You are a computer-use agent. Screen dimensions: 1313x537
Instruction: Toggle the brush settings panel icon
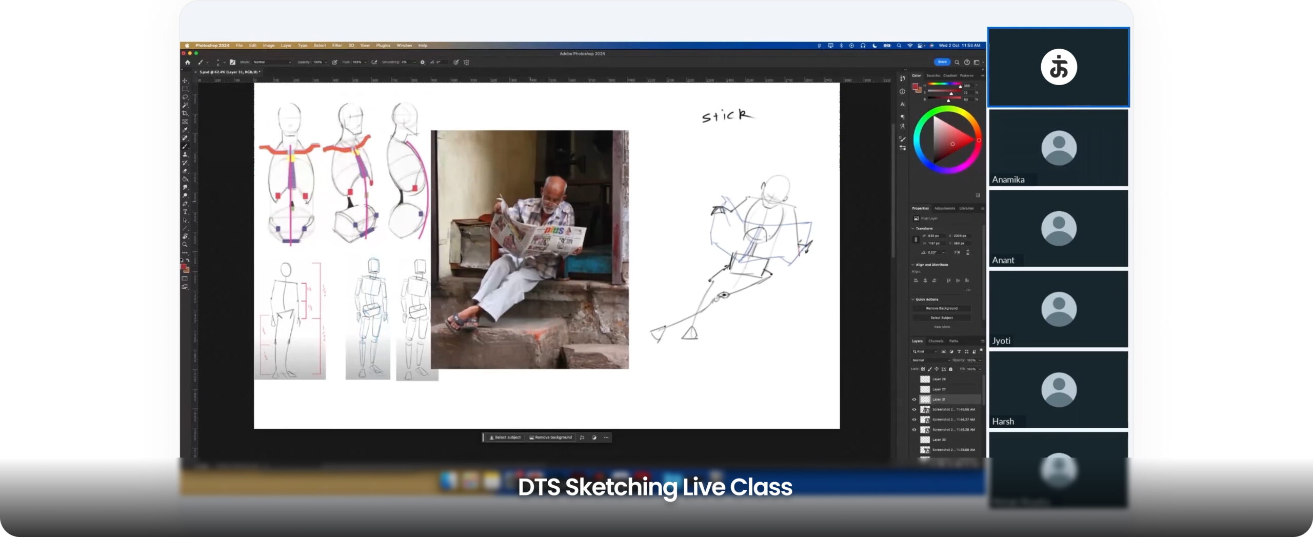pos(232,62)
